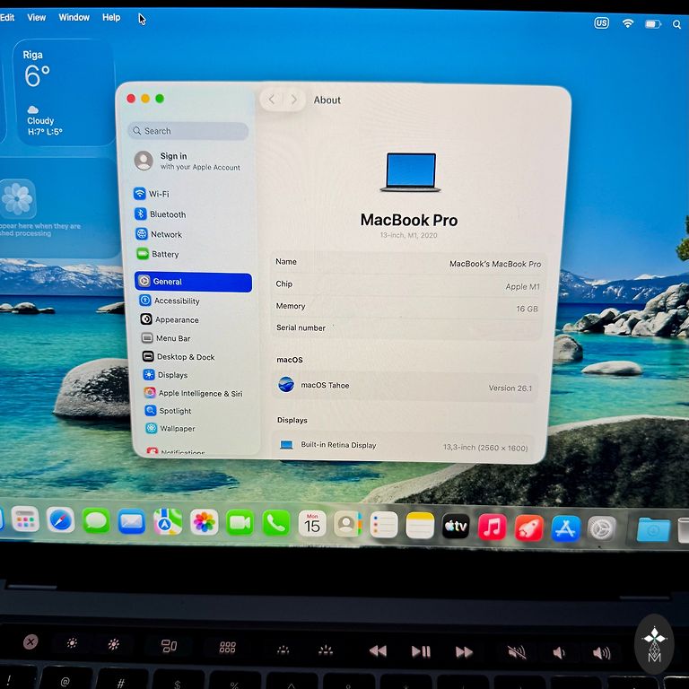Open the App Store from Dock
Image resolution: width=689 pixels, height=689 pixels.
coord(565,528)
